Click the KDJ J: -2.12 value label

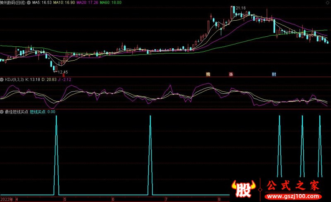tap(64, 79)
